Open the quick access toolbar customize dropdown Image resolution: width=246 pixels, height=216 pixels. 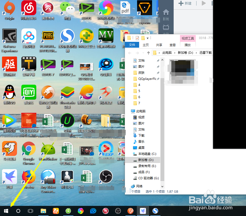click(148, 38)
